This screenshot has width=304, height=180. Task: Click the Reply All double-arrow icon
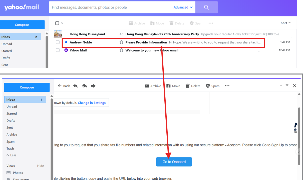(84, 86)
